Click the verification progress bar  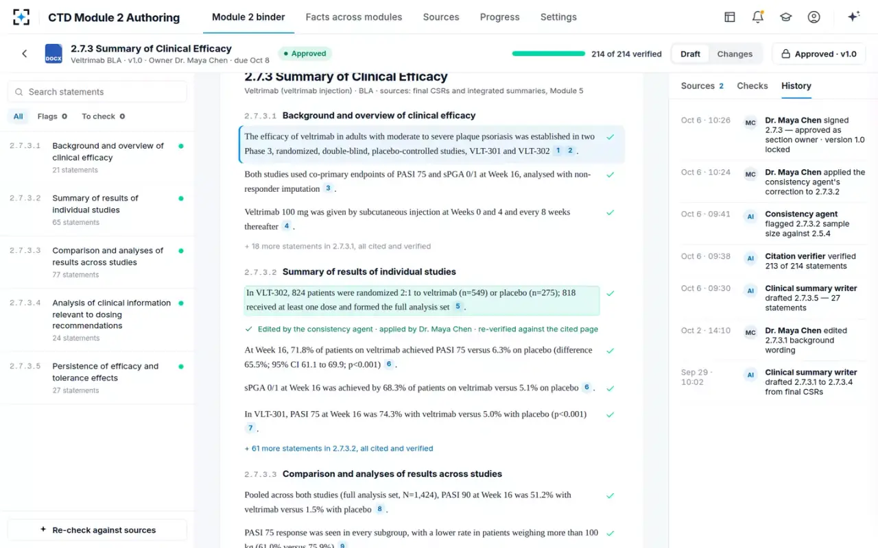[x=548, y=53]
